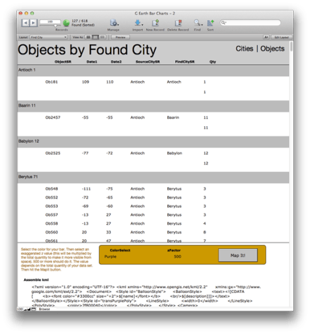This screenshot has height=334, width=310.
Task: Open the Find magnifier tool
Action: click(x=197, y=23)
